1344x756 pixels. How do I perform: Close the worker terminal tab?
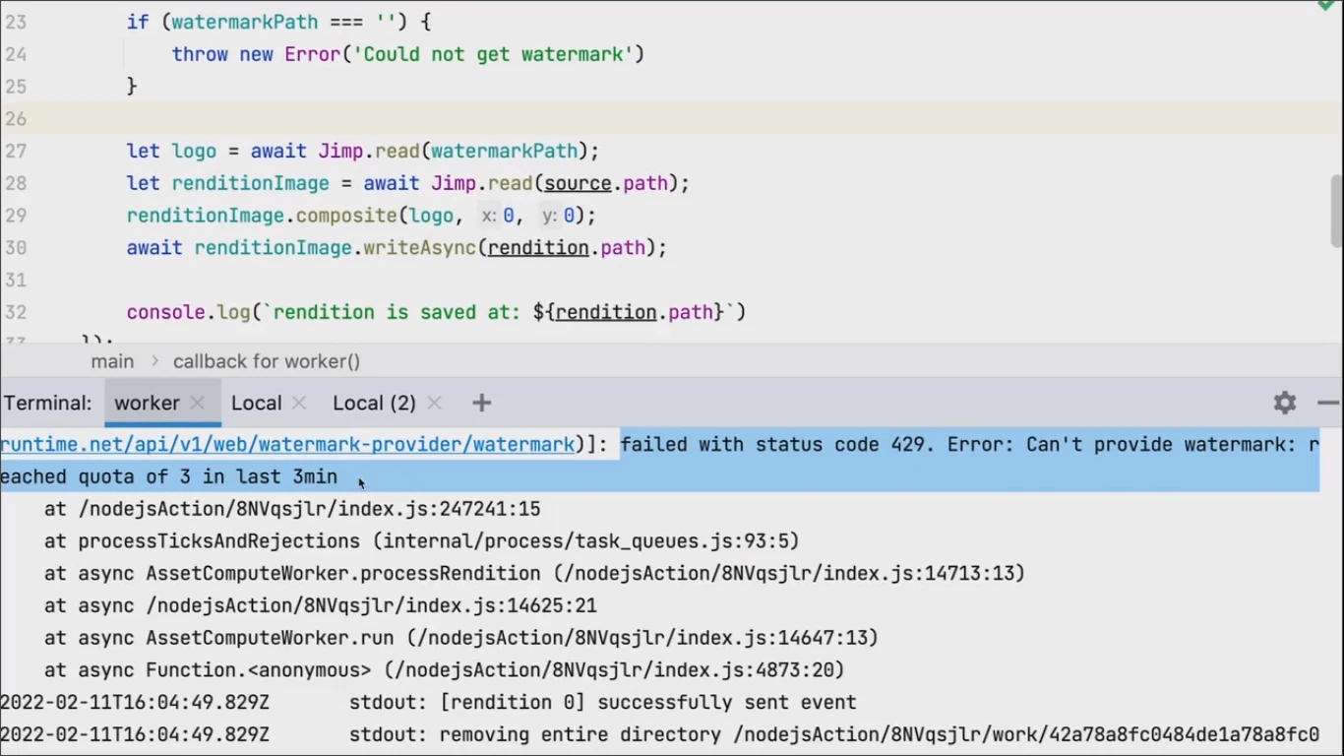198,403
